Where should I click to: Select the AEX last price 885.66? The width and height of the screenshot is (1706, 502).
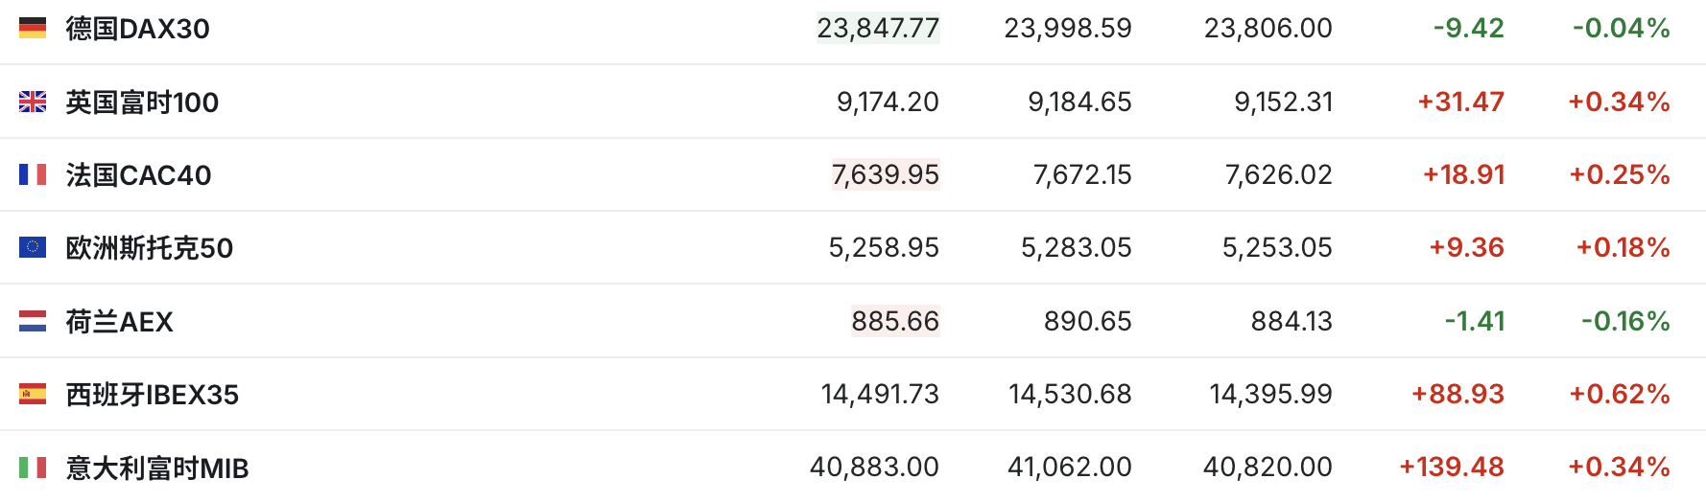[x=895, y=321]
